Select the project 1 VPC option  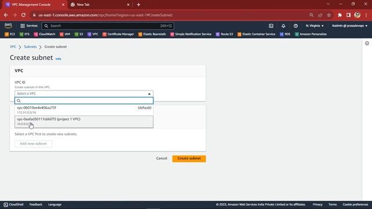pos(84,121)
